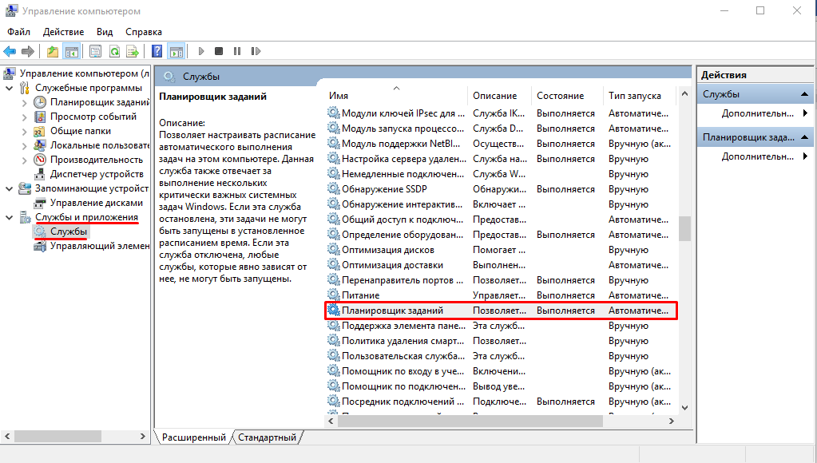Click the Pause Service icon
The image size is (817, 463).
pos(237,51)
